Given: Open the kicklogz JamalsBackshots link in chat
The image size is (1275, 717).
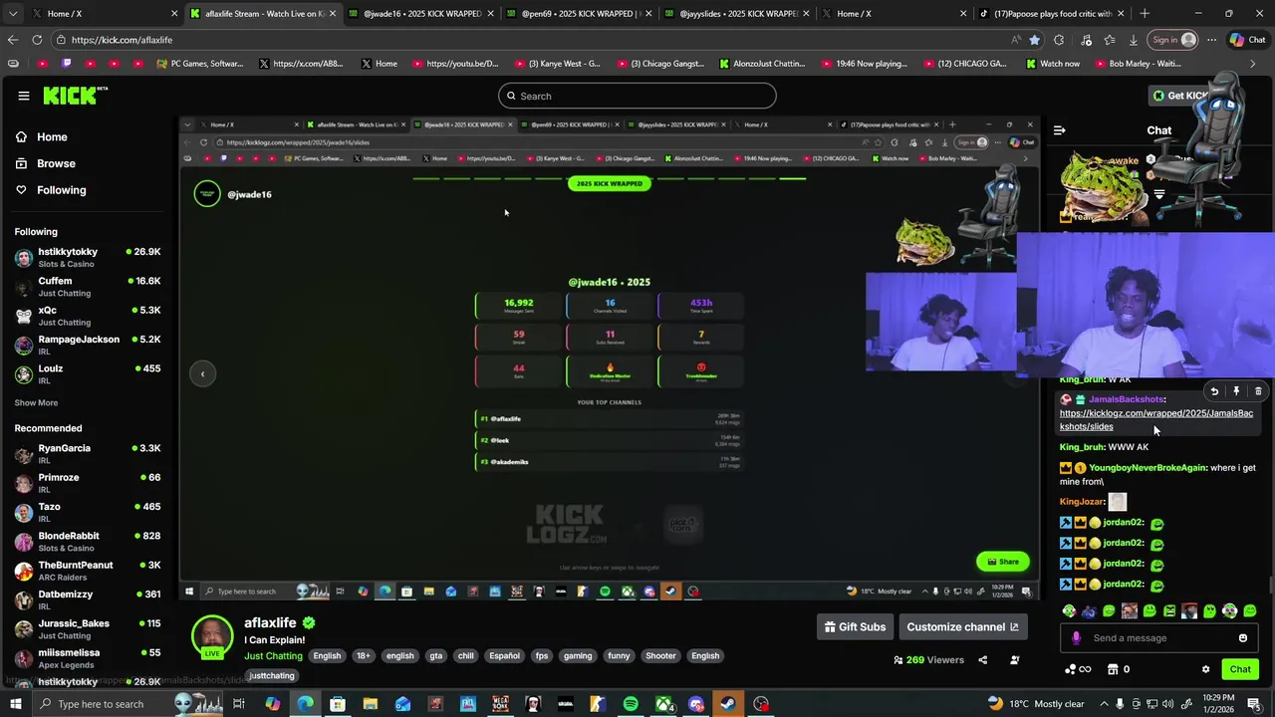Looking at the screenshot, I should (1156, 420).
